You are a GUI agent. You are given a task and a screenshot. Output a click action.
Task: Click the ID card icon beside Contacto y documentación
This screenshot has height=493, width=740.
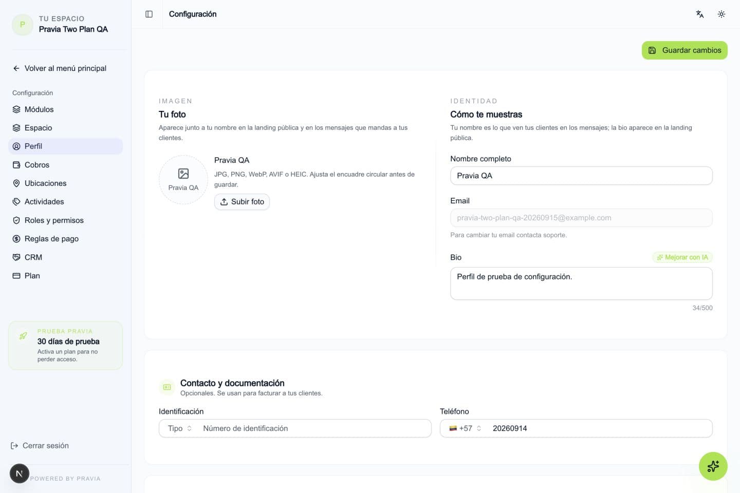coord(167,387)
